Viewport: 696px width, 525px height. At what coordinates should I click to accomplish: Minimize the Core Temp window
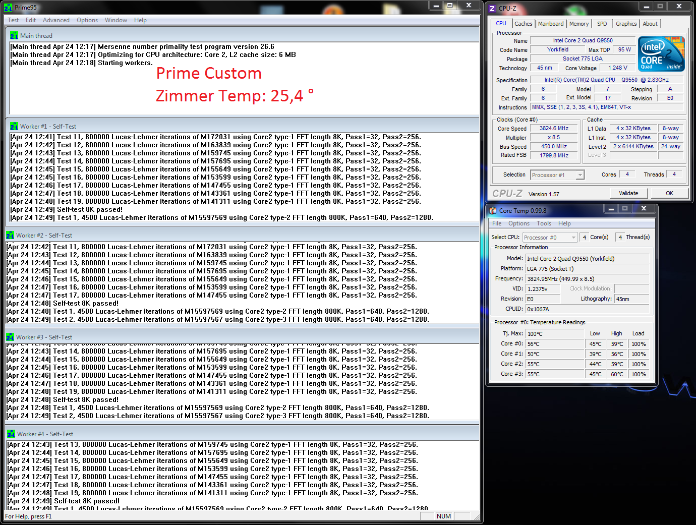click(x=611, y=209)
